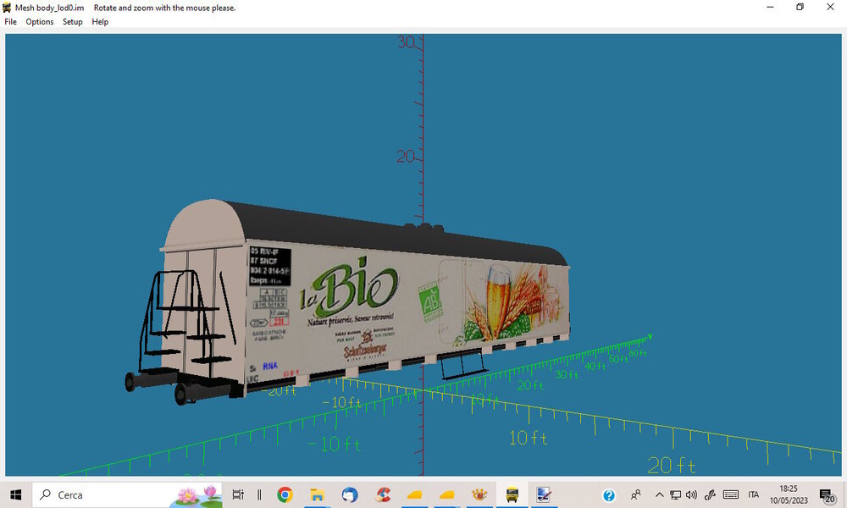Open Task View from the taskbar
This screenshot has height=508, width=847.
click(x=238, y=494)
